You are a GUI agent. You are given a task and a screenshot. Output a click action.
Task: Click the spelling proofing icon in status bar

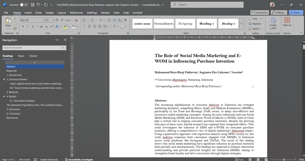pos(35,159)
